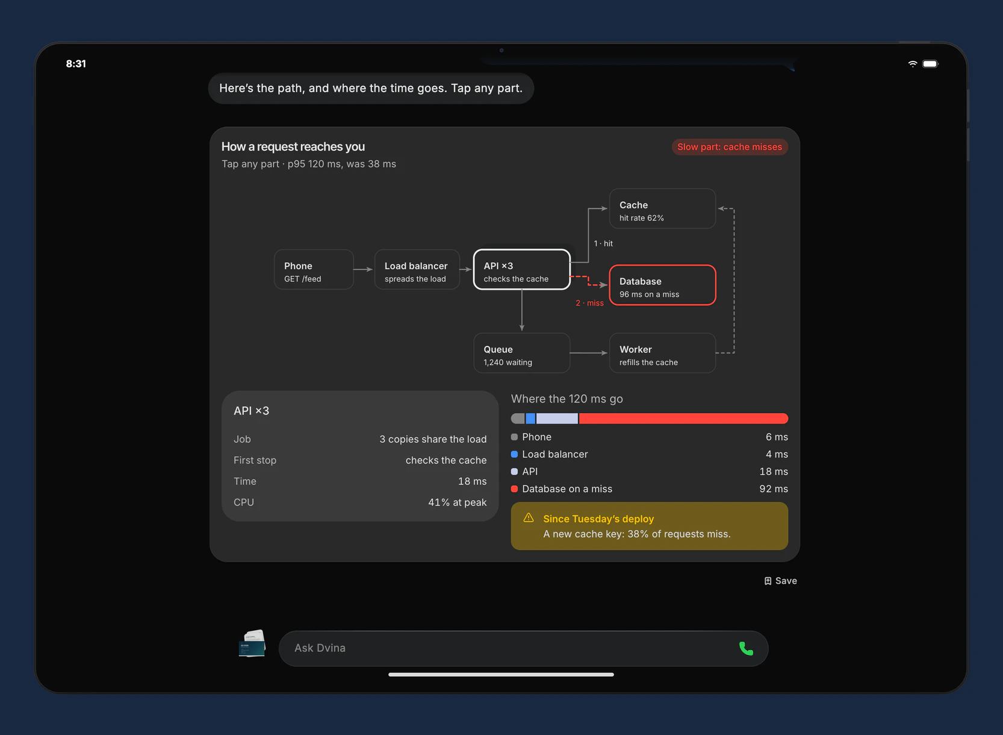This screenshot has height=735, width=1003.
Task: Click the 8:31 clock in status bar
Action: [x=76, y=64]
